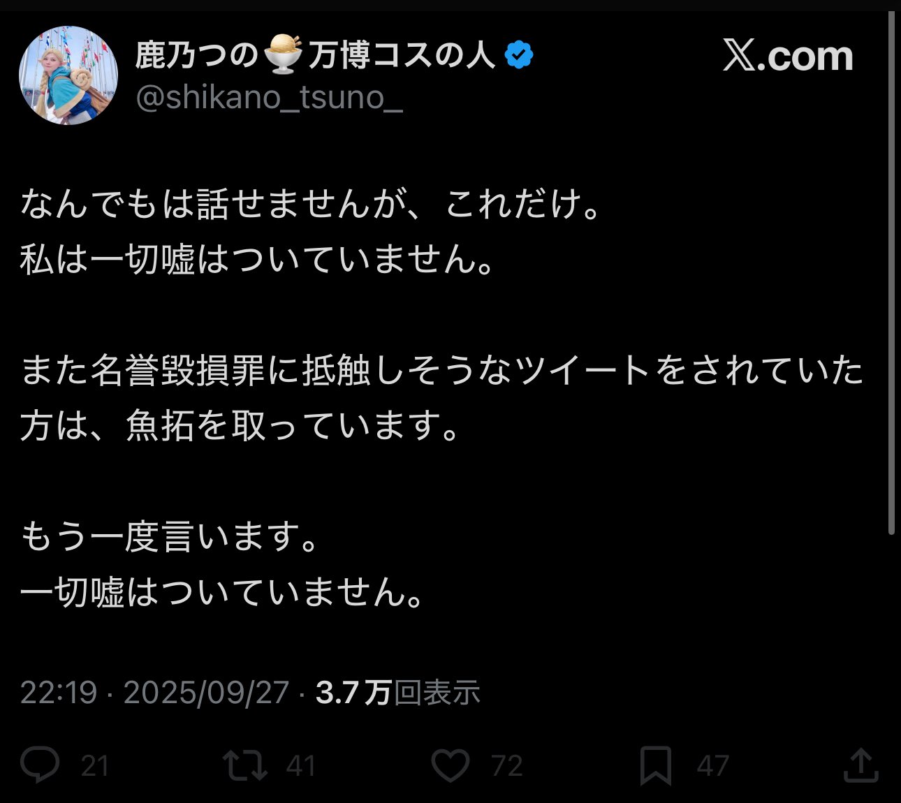
Task: Click the blue verified checkmark badge
Action: (x=519, y=54)
